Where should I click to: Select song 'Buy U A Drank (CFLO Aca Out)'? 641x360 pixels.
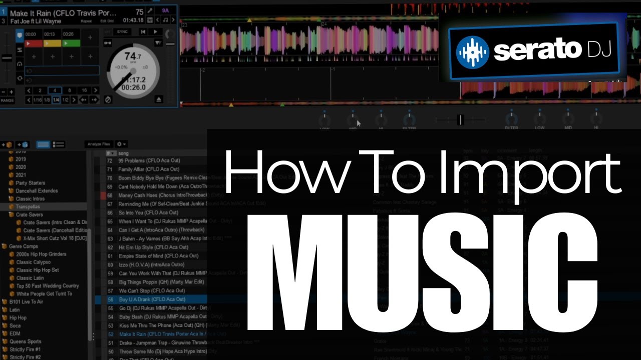[152, 299]
